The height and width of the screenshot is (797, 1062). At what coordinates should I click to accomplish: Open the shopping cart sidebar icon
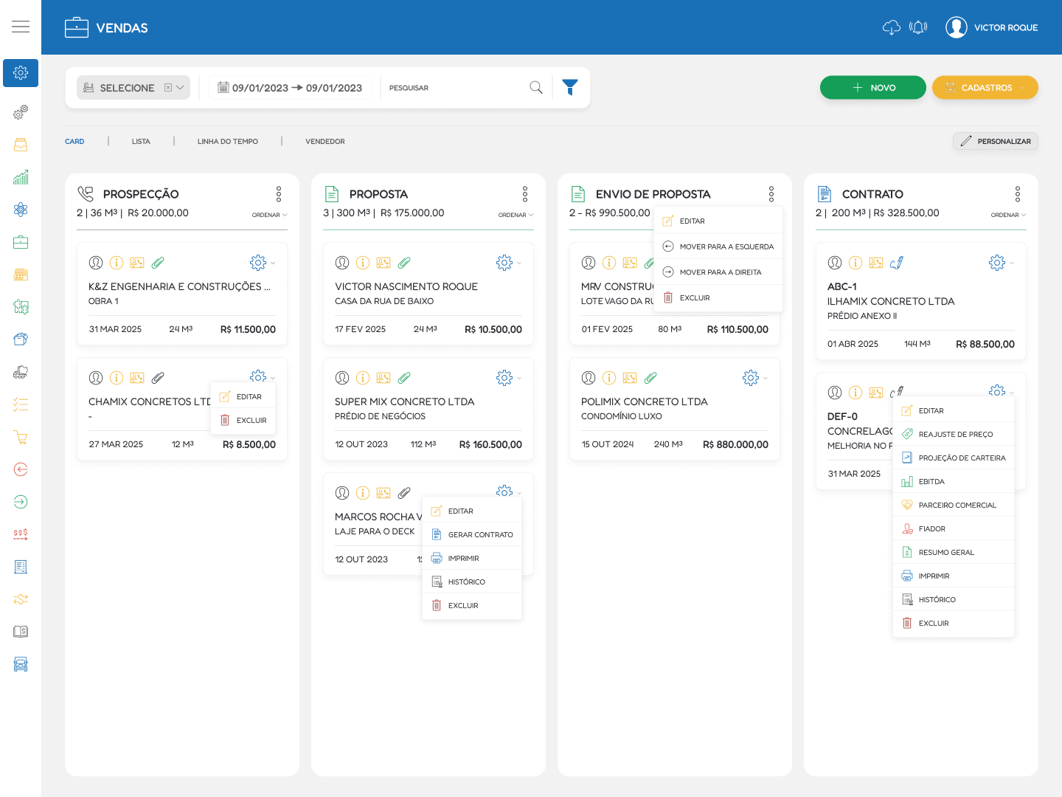tap(21, 437)
